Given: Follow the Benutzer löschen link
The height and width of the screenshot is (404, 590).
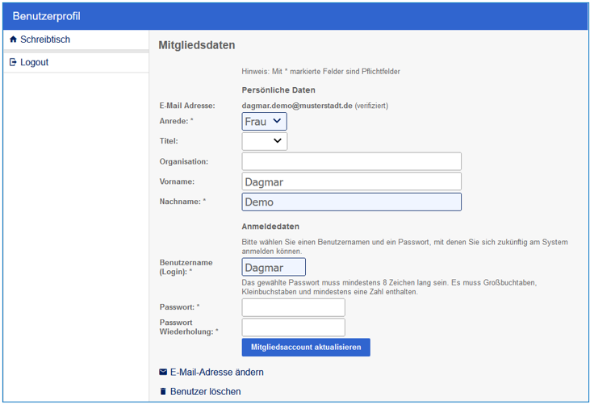Looking at the screenshot, I should [x=205, y=392].
